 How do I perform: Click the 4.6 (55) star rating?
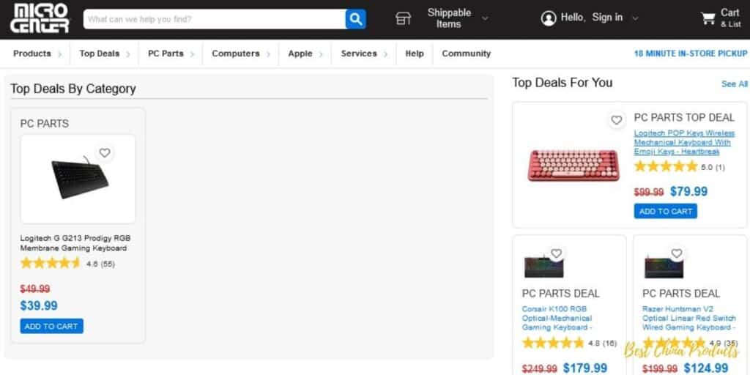point(67,263)
